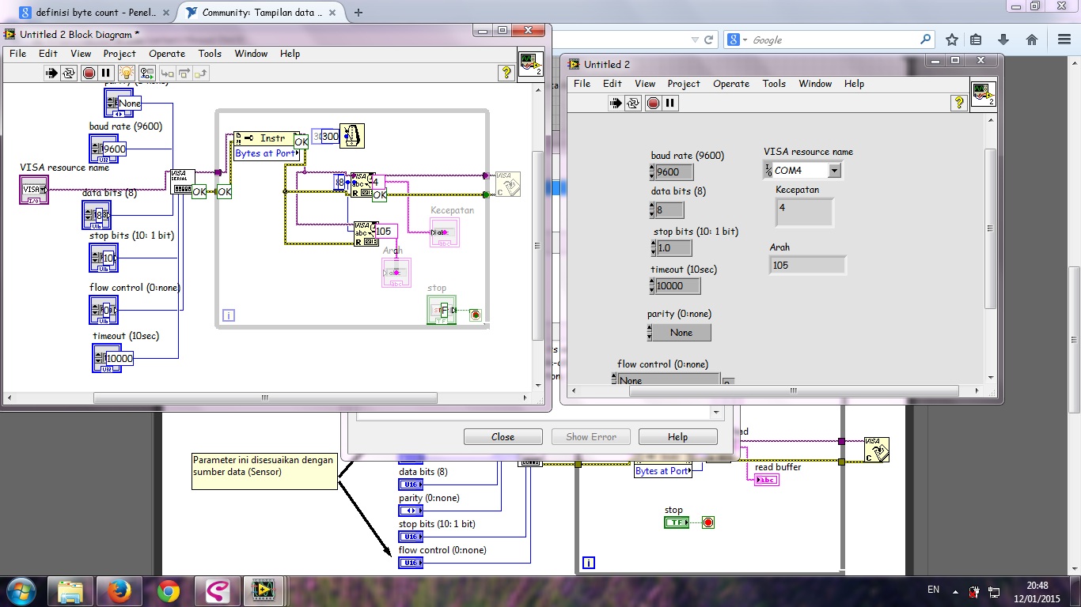This screenshot has height=607, width=1081.
Task: Click Run Continuously in Untitled 2 front panel
Action: [633, 103]
